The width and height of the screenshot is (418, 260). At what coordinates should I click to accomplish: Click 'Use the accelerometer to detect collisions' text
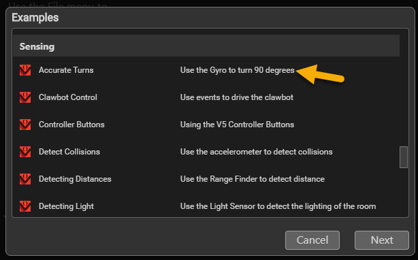(x=257, y=152)
